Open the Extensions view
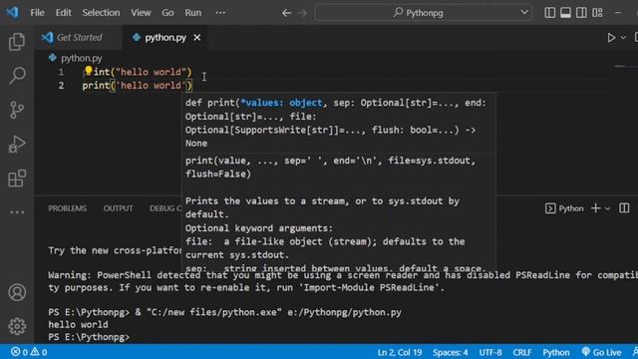Viewport: 638px width, 359px height. pyautogui.click(x=17, y=179)
